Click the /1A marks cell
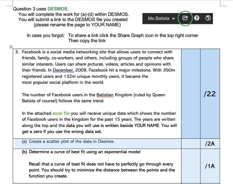 coord(210,166)
